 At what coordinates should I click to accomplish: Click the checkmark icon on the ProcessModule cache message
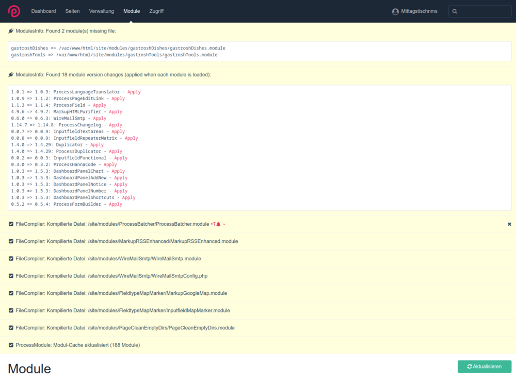(x=11, y=345)
